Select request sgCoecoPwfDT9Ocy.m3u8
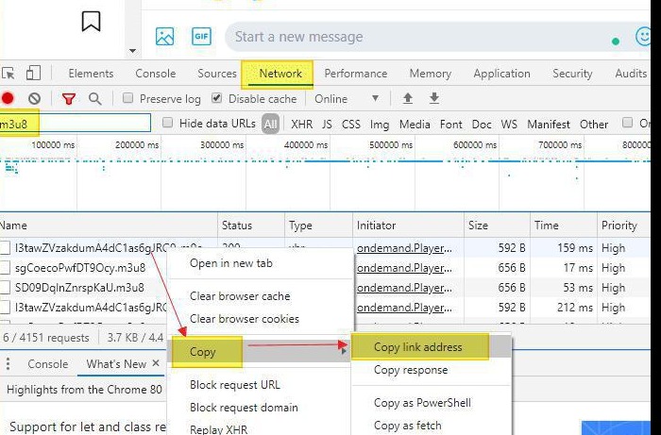661x435 pixels. click(80, 268)
